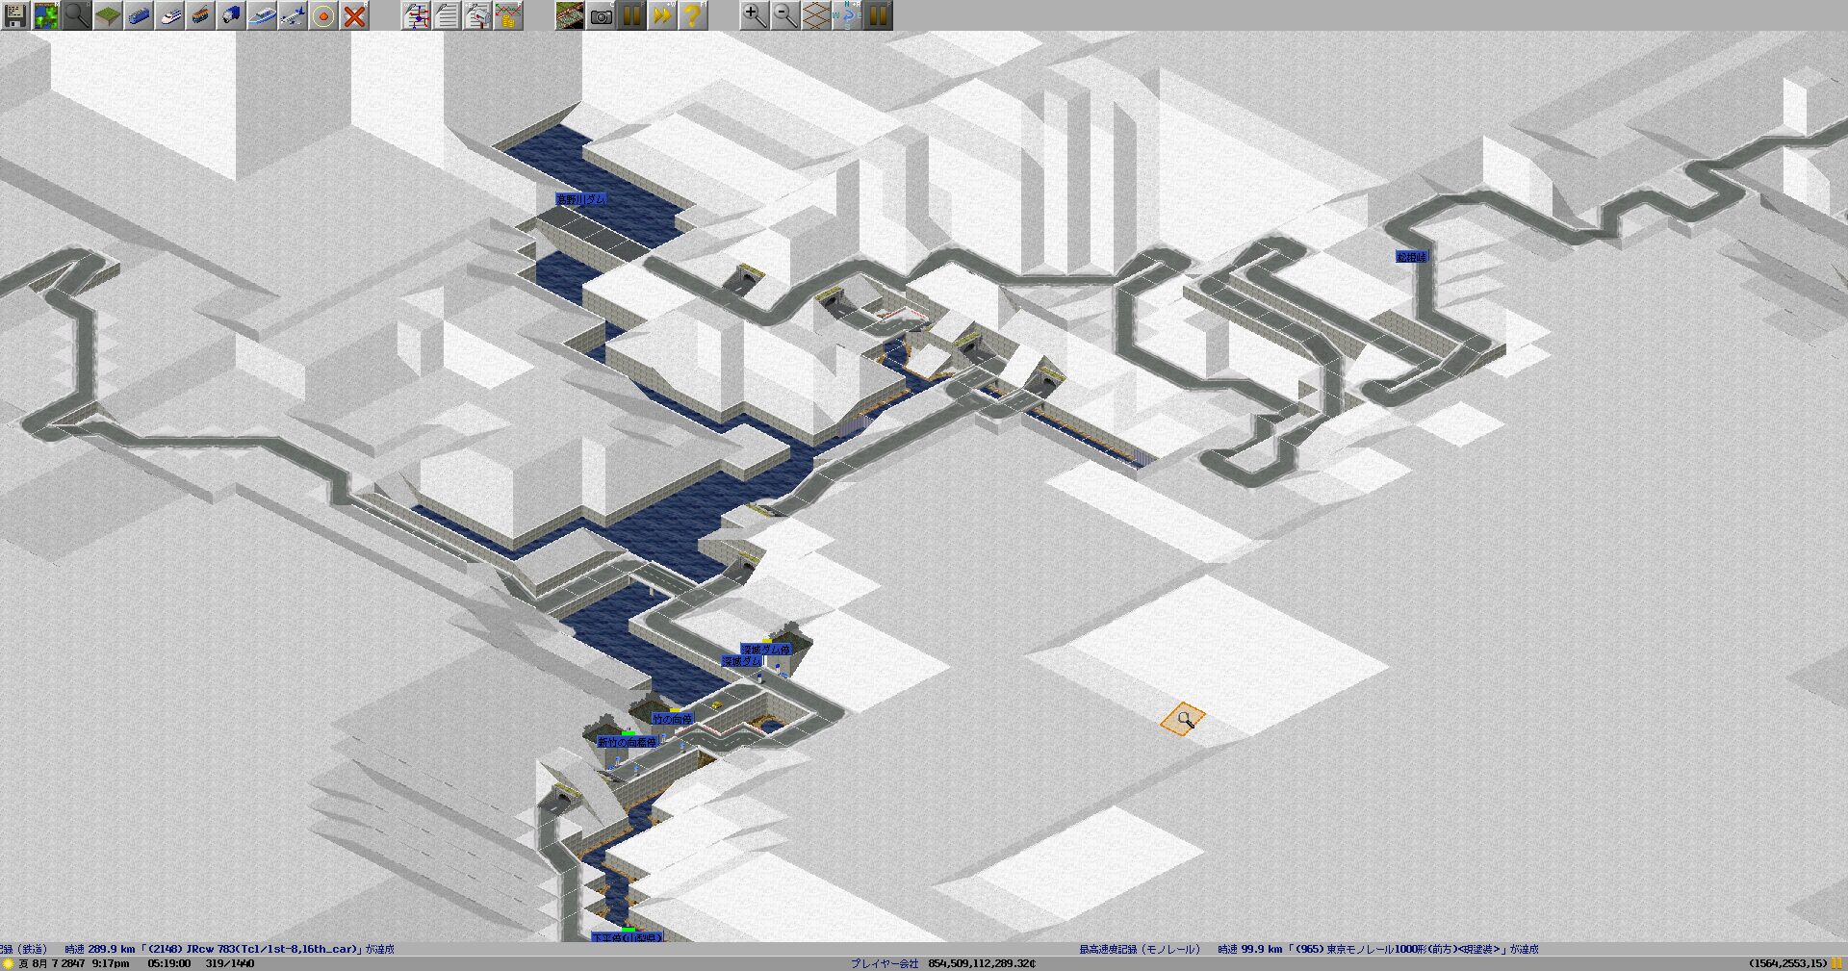This screenshot has height=971, width=1848.
Task: Open the railway construction tools
Action: point(139,15)
